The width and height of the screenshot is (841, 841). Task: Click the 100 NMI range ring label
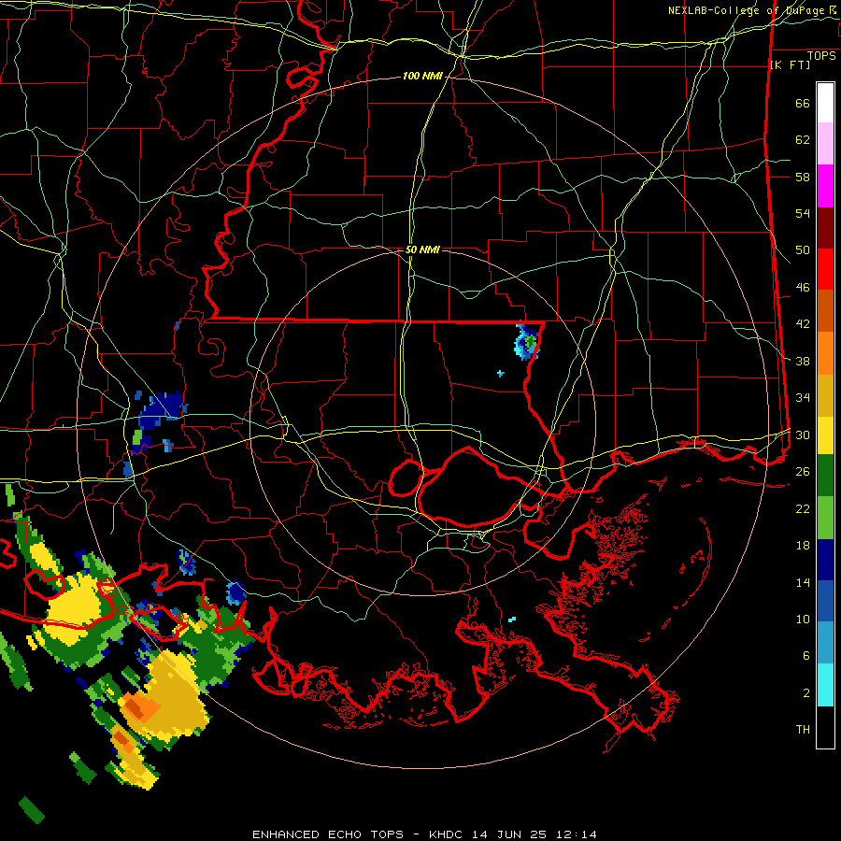pyautogui.click(x=422, y=77)
